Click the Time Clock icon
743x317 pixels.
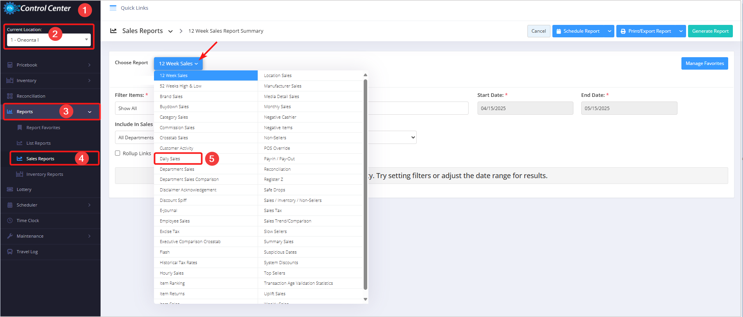[x=10, y=221]
